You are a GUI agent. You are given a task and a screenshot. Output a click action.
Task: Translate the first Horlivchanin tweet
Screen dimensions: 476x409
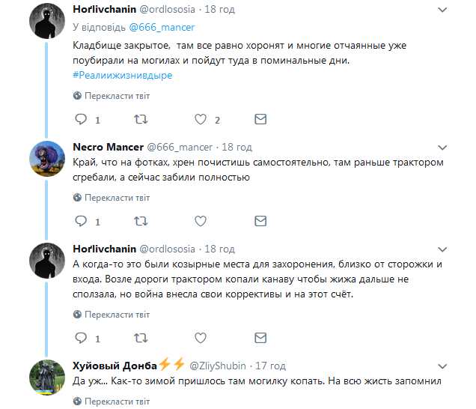click(116, 96)
